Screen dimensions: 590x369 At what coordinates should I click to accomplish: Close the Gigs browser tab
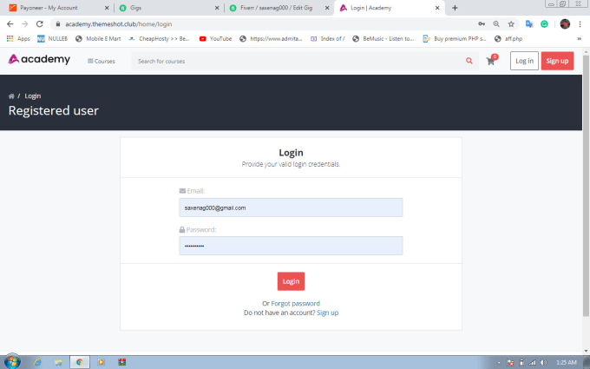pyautogui.click(x=217, y=8)
